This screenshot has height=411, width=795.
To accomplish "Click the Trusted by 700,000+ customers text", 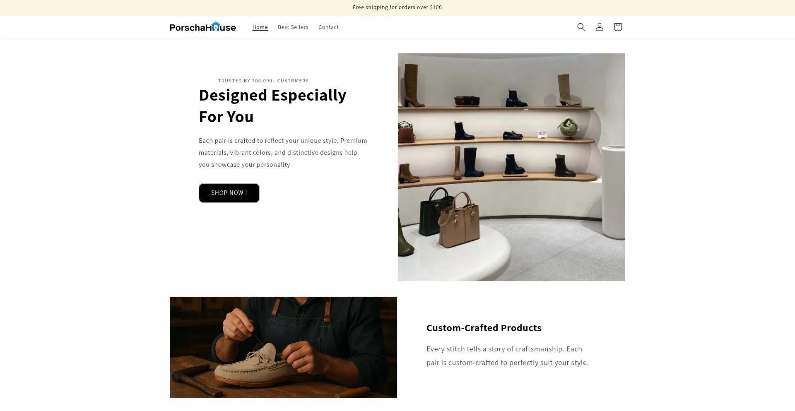I will click(263, 81).
